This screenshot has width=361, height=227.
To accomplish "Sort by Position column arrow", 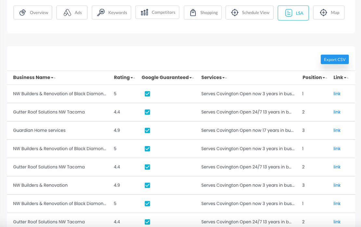I will pyautogui.click(x=325, y=78).
